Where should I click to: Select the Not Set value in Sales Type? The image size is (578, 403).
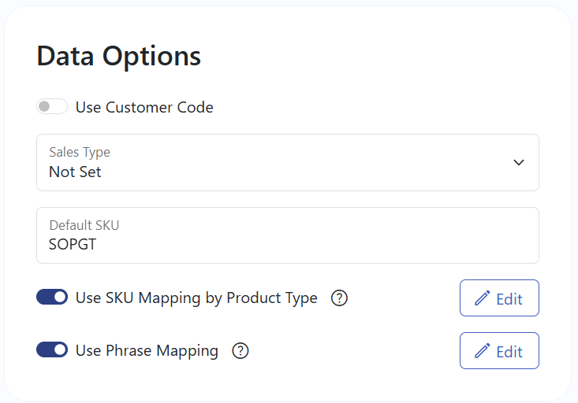tap(75, 172)
